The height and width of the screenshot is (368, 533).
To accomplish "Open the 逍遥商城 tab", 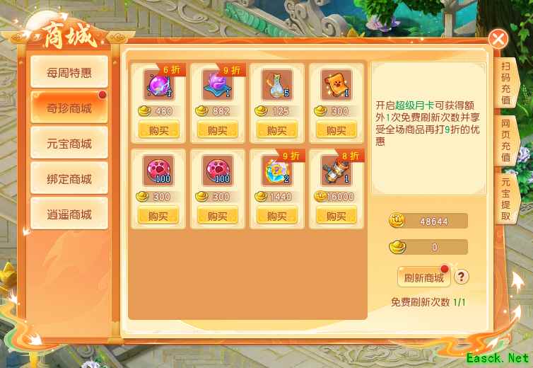I will click(x=69, y=214).
